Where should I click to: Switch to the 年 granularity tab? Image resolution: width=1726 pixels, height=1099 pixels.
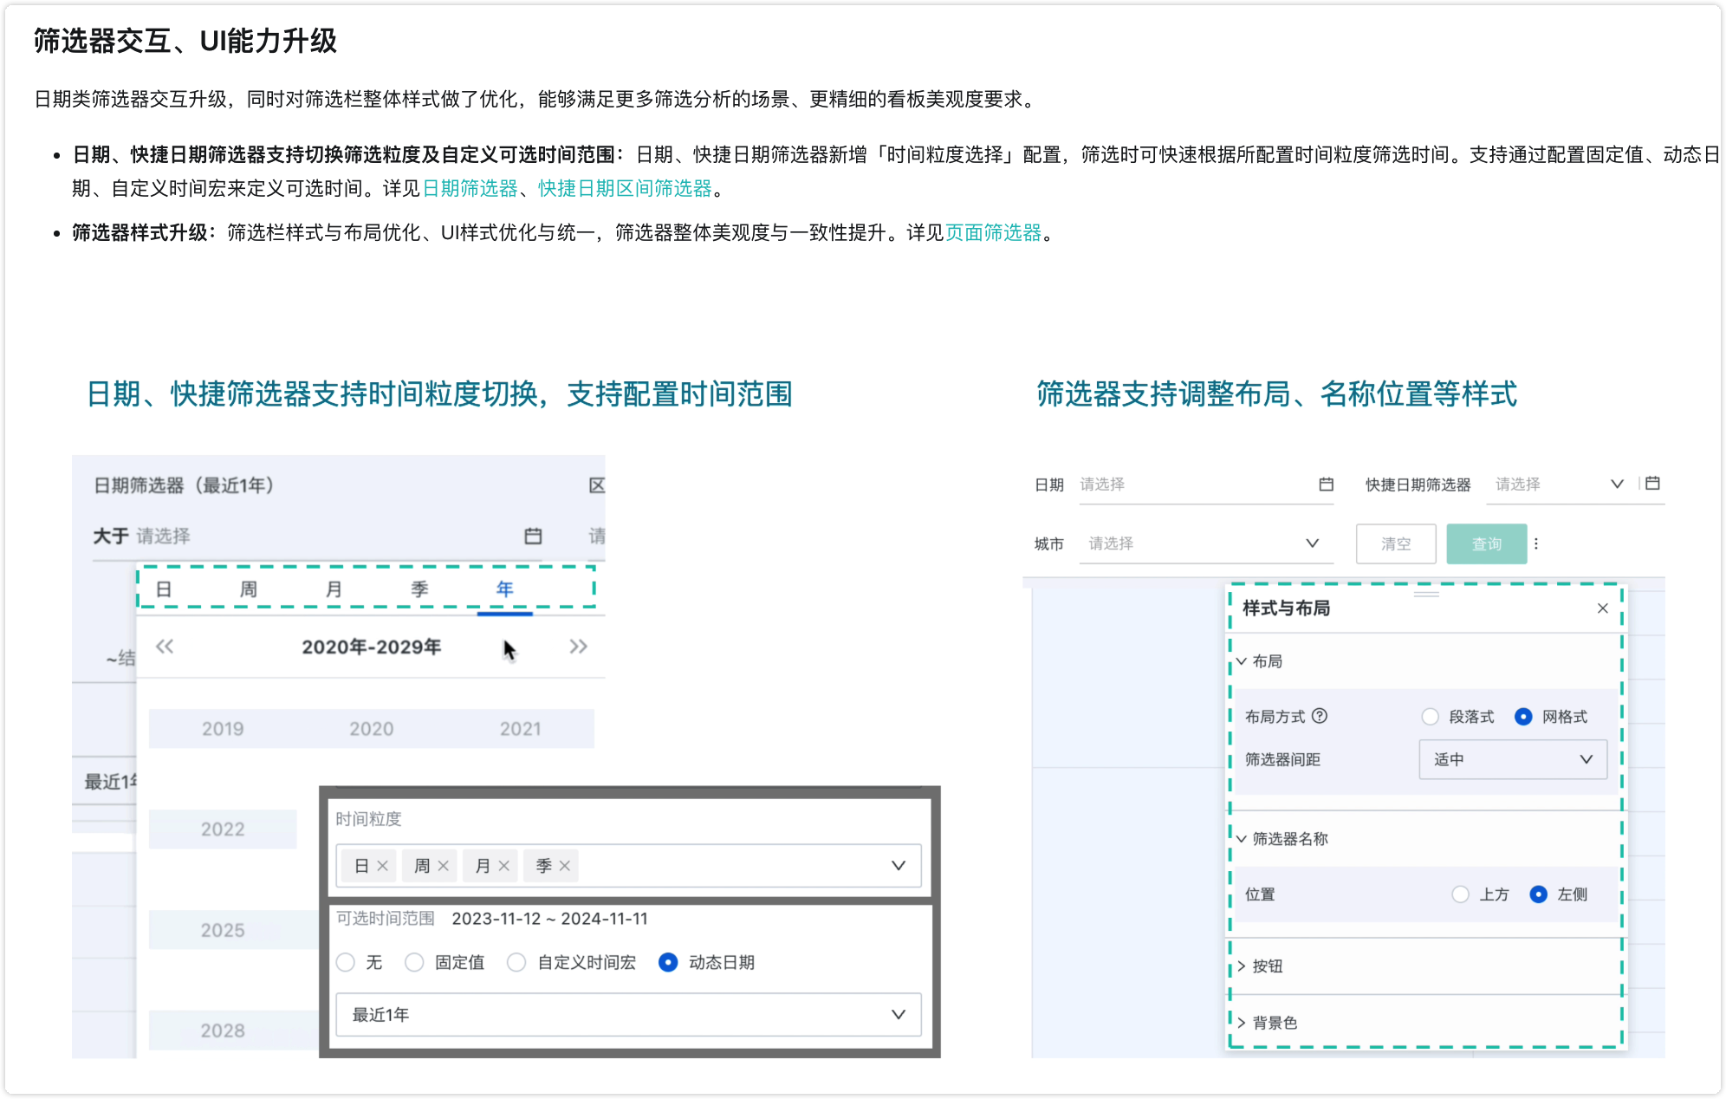[504, 589]
